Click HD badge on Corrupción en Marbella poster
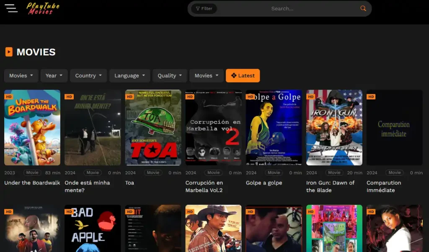Screen dimensions: 429x252 point(190,97)
